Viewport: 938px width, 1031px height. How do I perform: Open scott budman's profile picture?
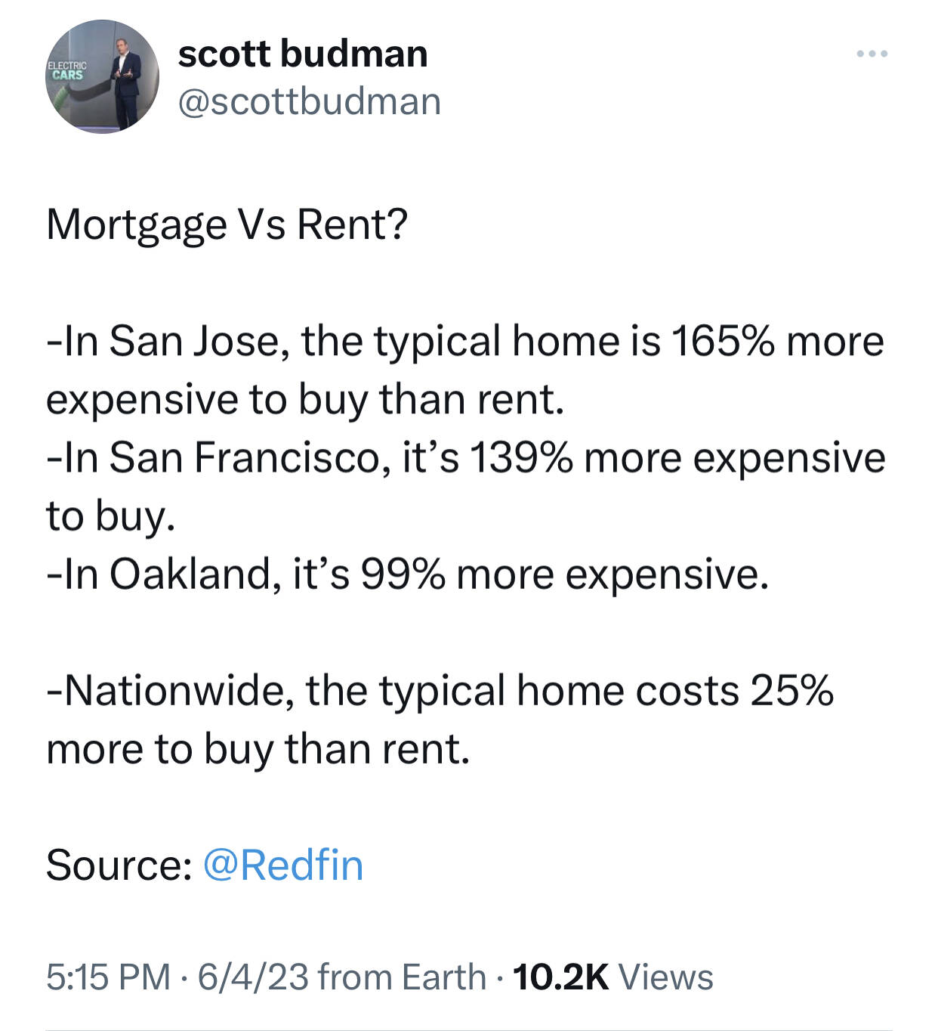pyautogui.click(x=102, y=77)
